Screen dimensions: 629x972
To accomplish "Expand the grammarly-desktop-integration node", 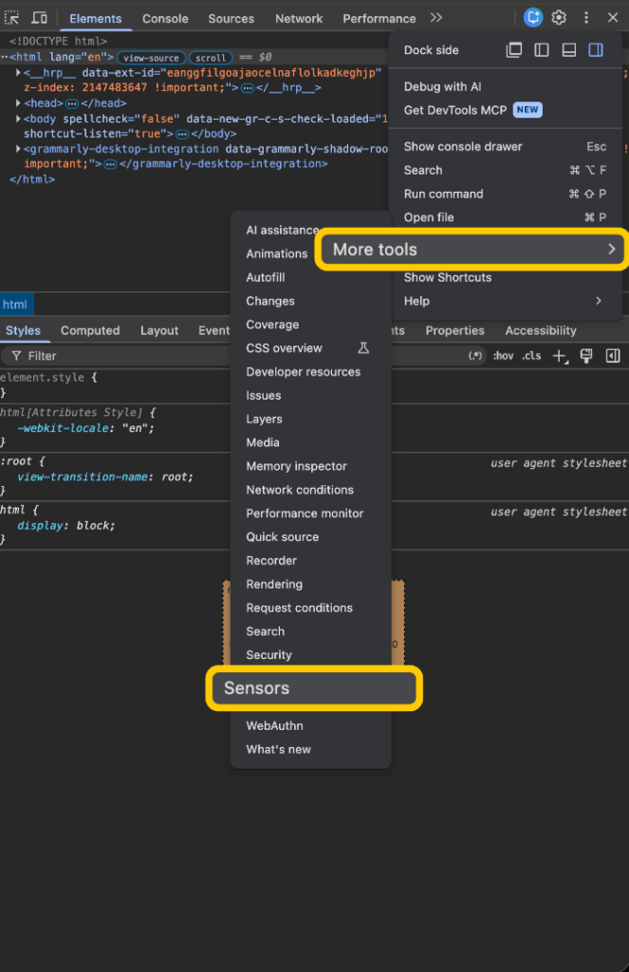I will pos(18,149).
